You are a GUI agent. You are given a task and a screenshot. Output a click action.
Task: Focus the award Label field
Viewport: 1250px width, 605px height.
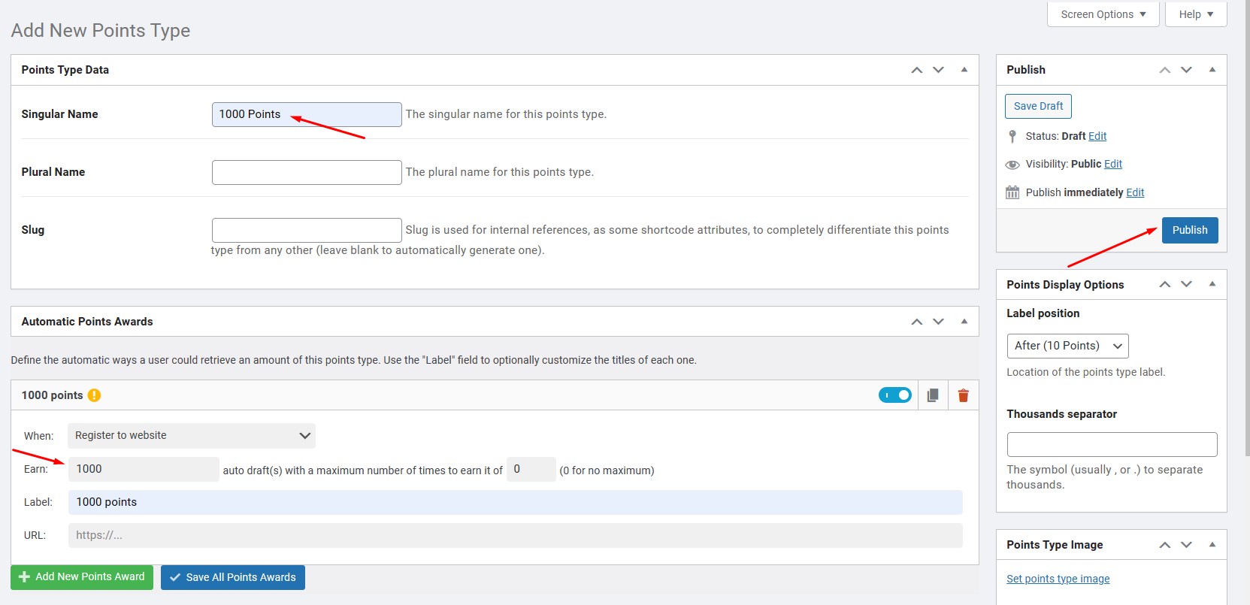click(x=516, y=502)
